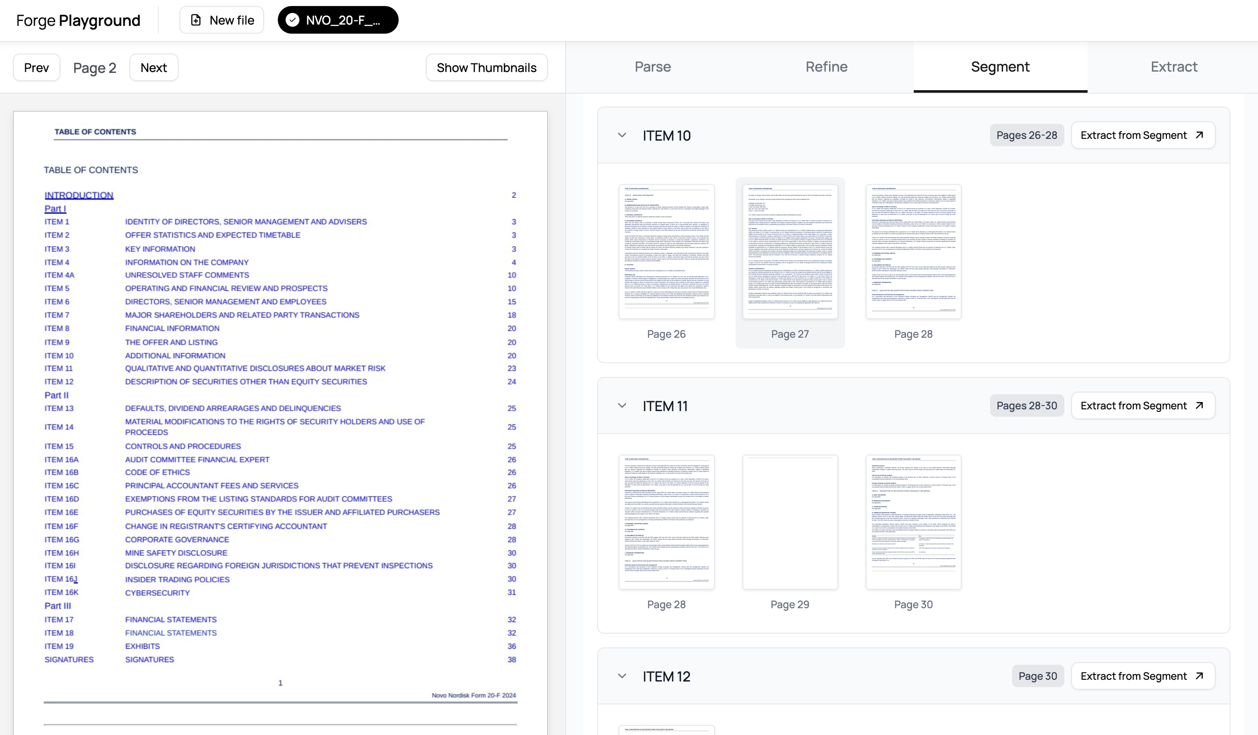Click arrow icon on ITEM 12 Extract from Segment
1258x735 pixels.
point(1199,676)
